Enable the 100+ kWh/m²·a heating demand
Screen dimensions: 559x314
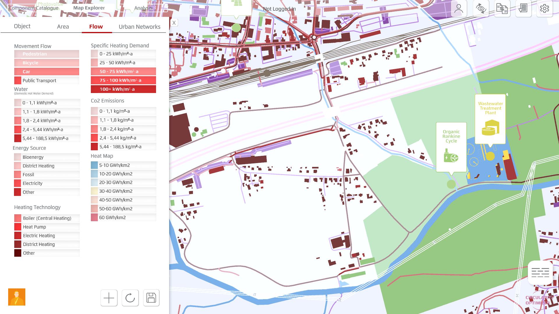(x=123, y=89)
